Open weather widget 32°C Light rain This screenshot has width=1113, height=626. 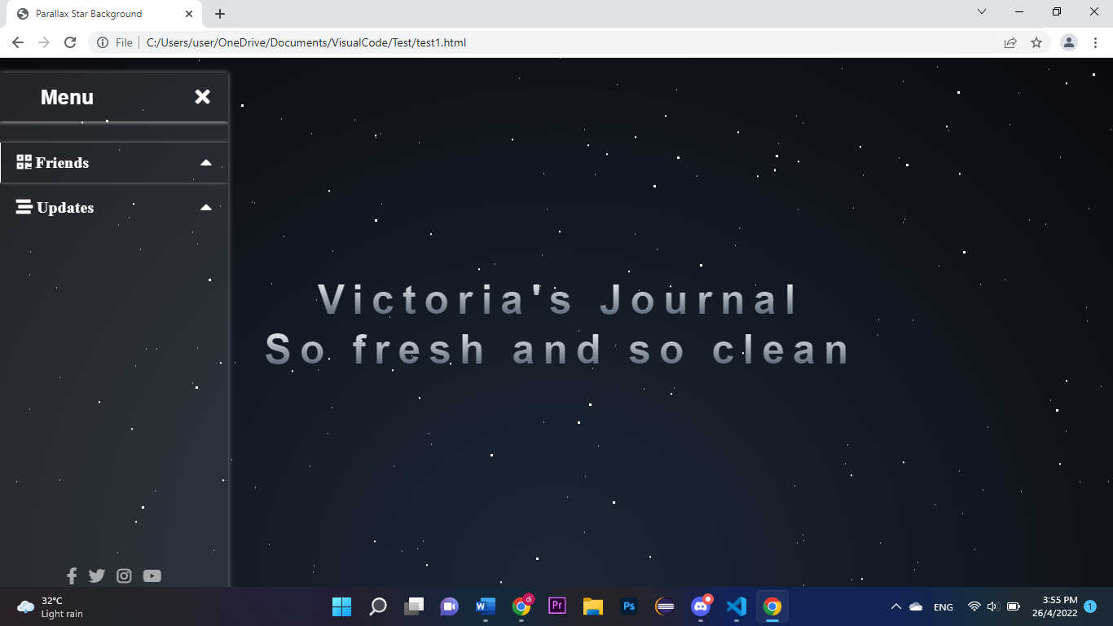[51, 606]
